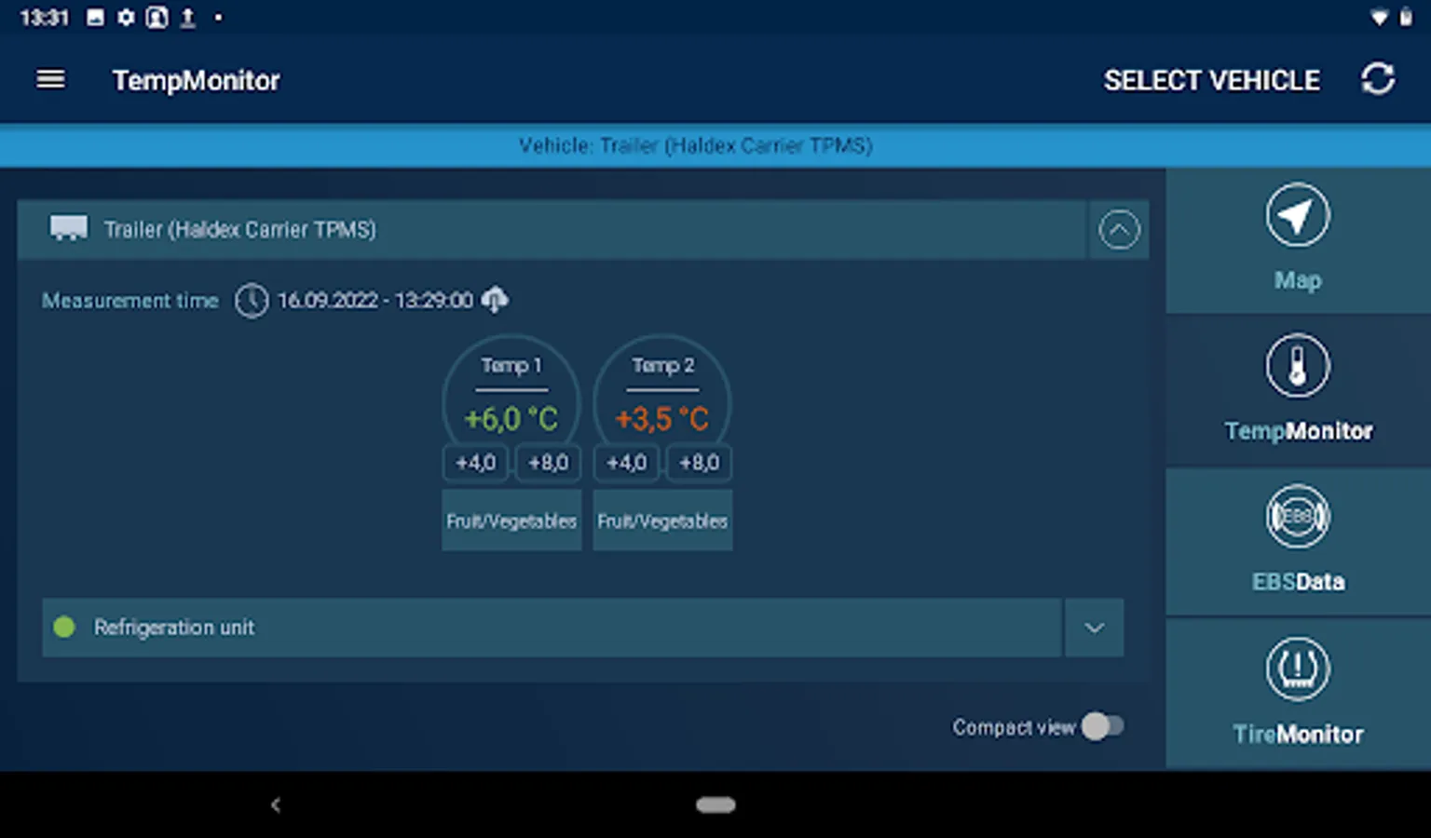1431x838 pixels.
Task: Tap the battery status icon
Action: (x=1406, y=18)
